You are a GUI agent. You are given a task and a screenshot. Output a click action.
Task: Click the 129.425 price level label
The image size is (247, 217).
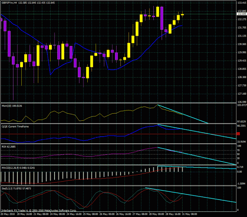pos(242,61)
